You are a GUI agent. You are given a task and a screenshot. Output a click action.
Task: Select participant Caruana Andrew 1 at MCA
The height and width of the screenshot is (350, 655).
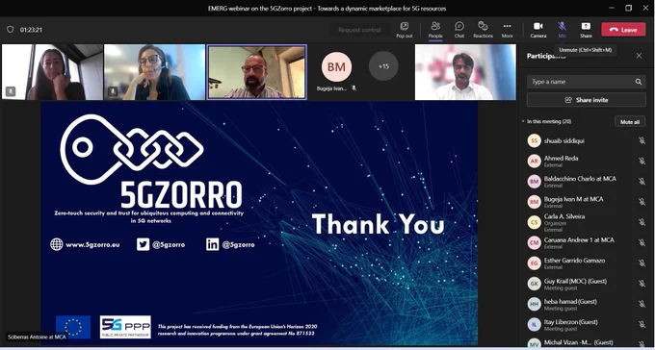pyautogui.click(x=586, y=243)
